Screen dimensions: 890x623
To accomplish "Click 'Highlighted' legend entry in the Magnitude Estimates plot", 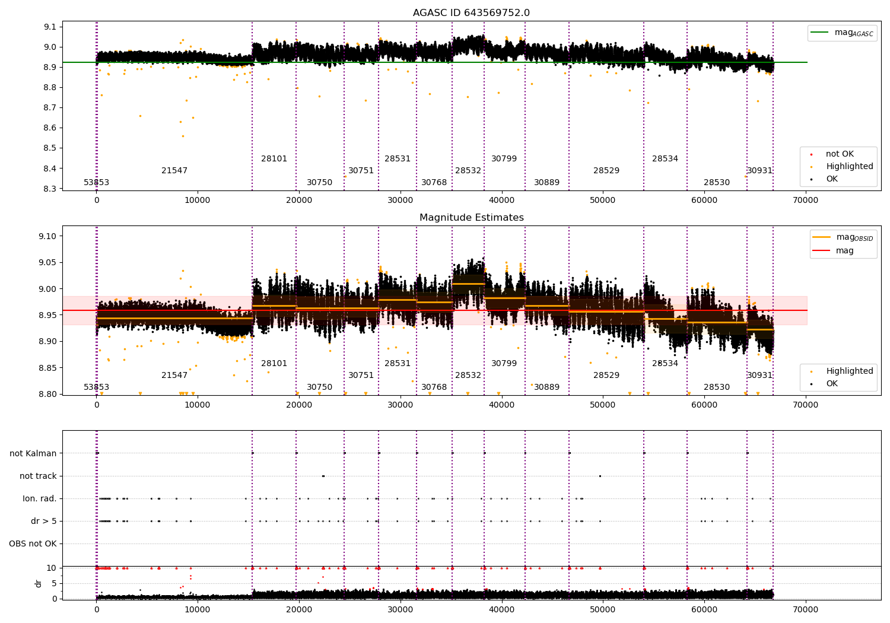I will (x=842, y=371).
